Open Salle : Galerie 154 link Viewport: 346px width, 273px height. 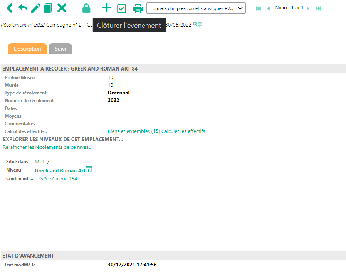(x=57, y=179)
